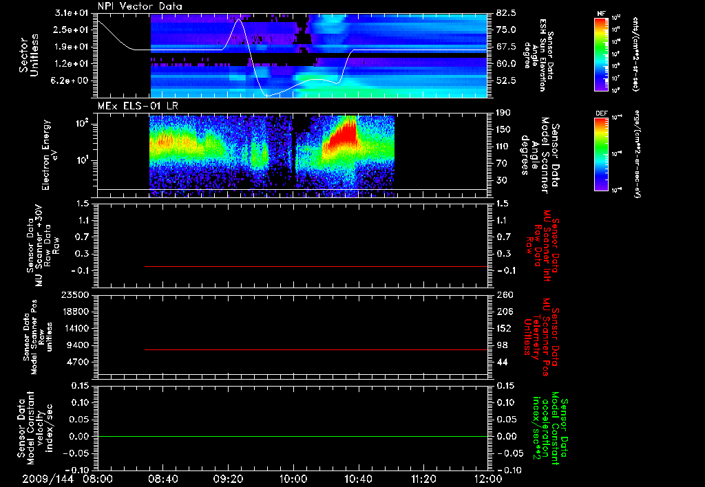Image resolution: width=705 pixels, height=487 pixels.
Task: Click the '67.5' sun elevation tick label
Action: [x=506, y=47]
